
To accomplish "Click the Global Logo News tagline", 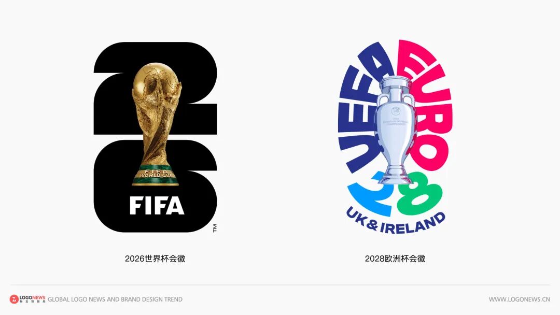I will point(115,299).
